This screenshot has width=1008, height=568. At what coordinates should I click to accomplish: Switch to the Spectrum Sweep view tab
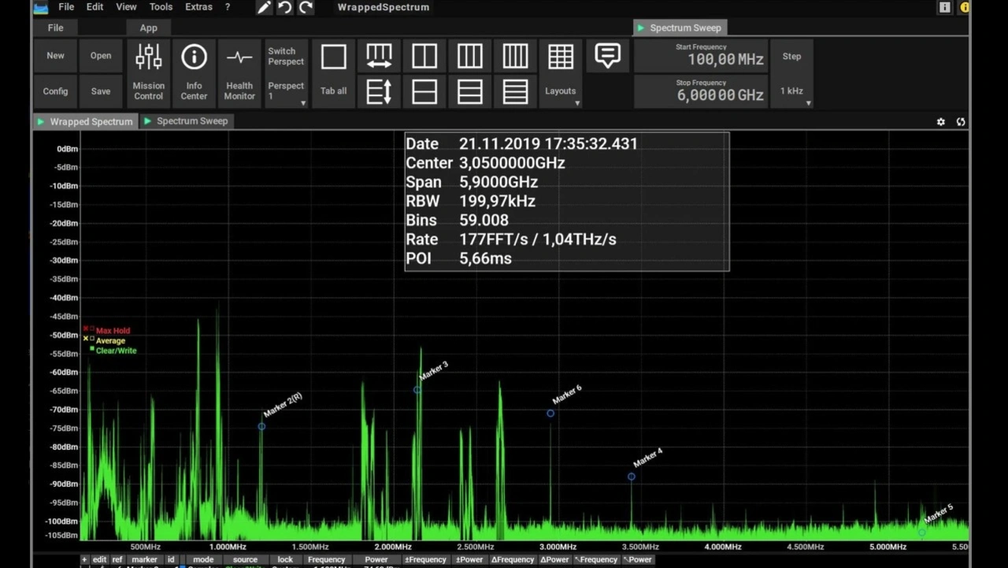coord(191,121)
